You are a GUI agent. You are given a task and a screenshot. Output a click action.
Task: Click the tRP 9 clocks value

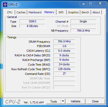point(64,60)
